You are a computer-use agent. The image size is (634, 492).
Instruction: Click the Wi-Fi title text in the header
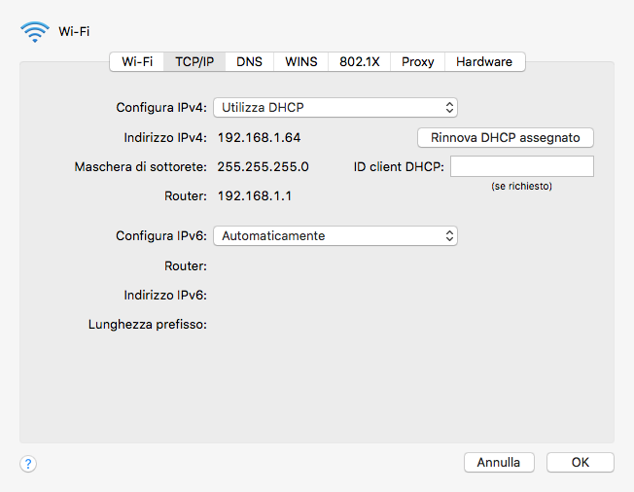tap(75, 31)
